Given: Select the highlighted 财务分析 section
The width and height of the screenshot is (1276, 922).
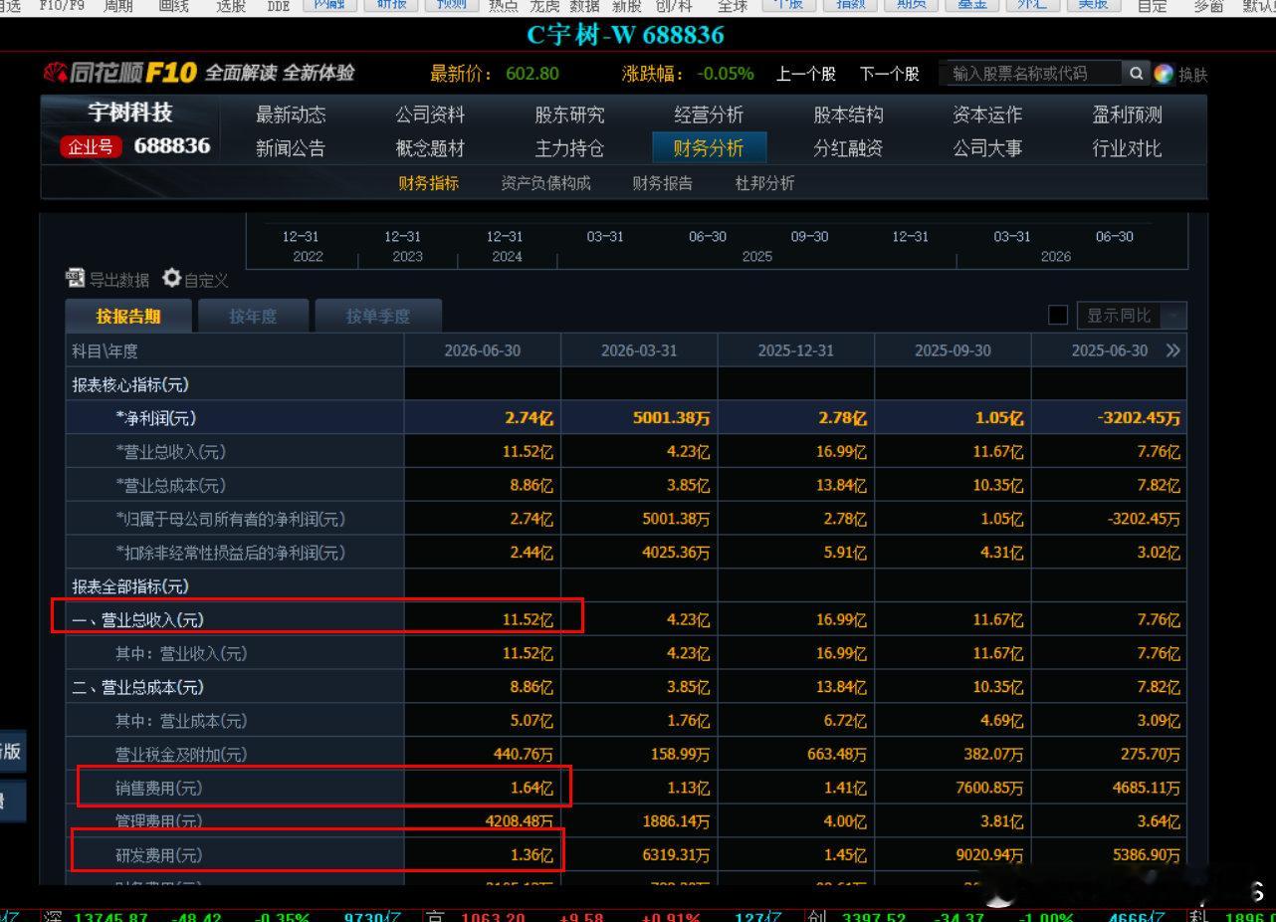Looking at the screenshot, I should coord(709,148).
